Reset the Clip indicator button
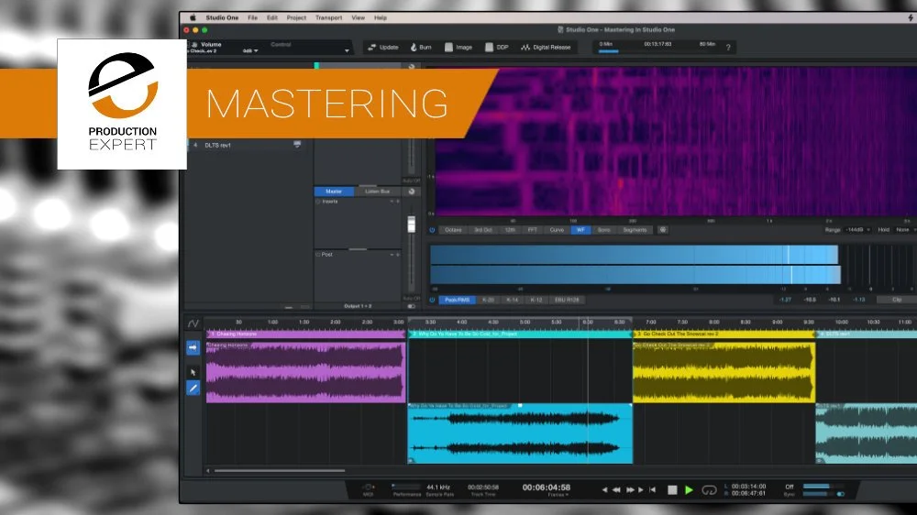This screenshot has height=515, width=917. pos(897,300)
